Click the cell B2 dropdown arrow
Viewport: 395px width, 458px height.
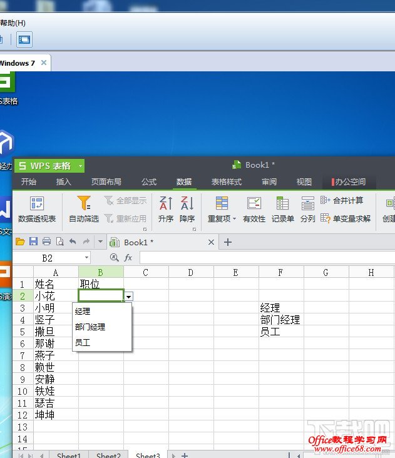[x=128, y=297]
